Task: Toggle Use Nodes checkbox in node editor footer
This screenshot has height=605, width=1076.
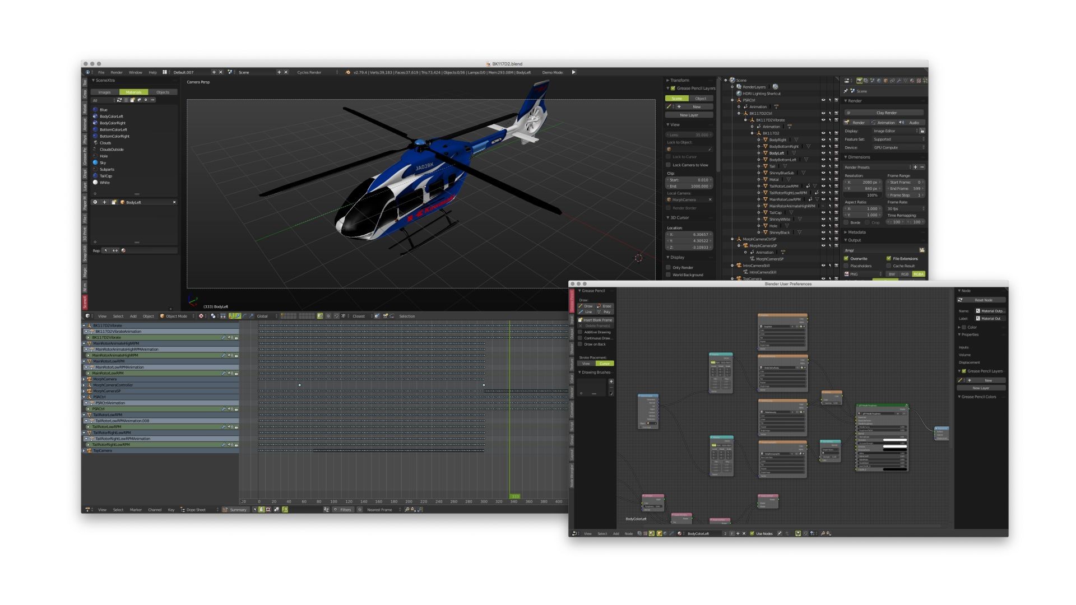Action: 752,533
